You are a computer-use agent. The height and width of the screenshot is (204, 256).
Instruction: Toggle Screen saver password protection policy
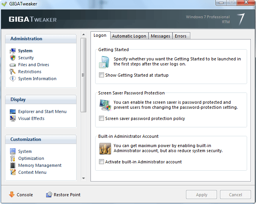pyautogui.click(x=101, y=118)
